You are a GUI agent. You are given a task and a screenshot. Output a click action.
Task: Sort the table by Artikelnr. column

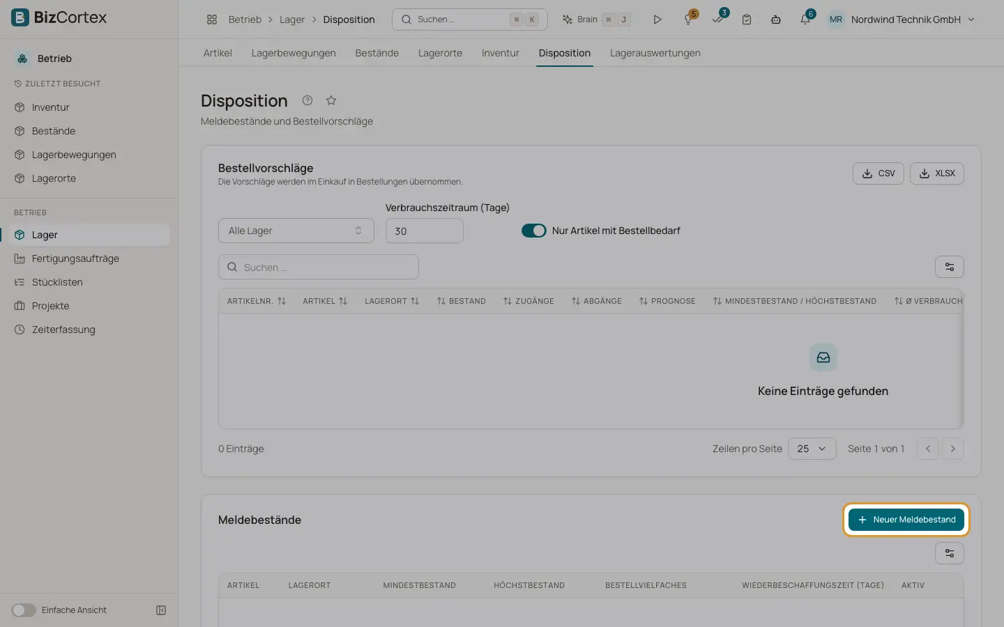pos(257,301)
